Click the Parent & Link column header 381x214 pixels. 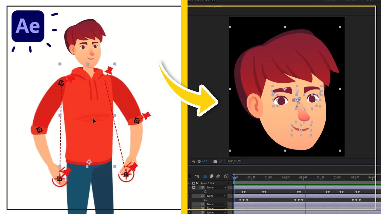click(x=208, y=182)
